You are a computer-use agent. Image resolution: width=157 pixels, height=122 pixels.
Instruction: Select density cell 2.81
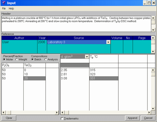[x=75, y=74]
